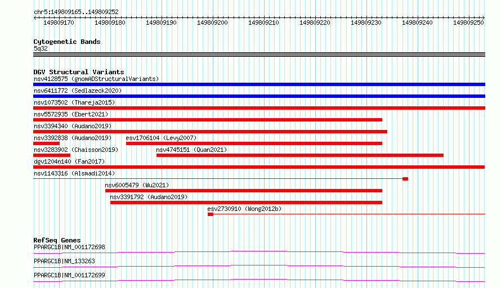This screenshot has height=288, width=501.
Task: Click the red bar of nsv4745151
Action: [x=299, y=155]
